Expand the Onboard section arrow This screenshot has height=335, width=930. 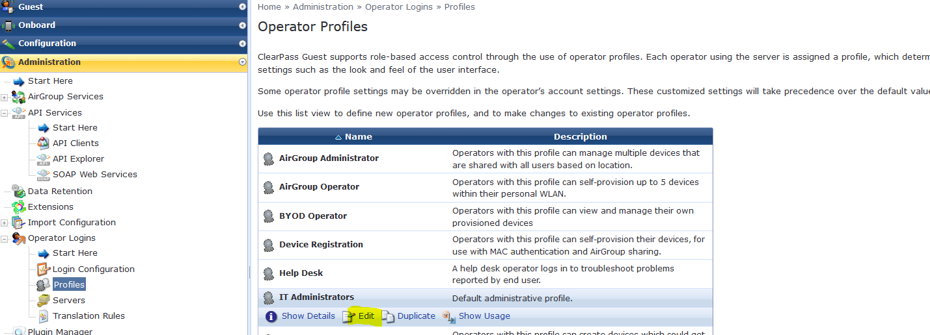click(243, 26)
